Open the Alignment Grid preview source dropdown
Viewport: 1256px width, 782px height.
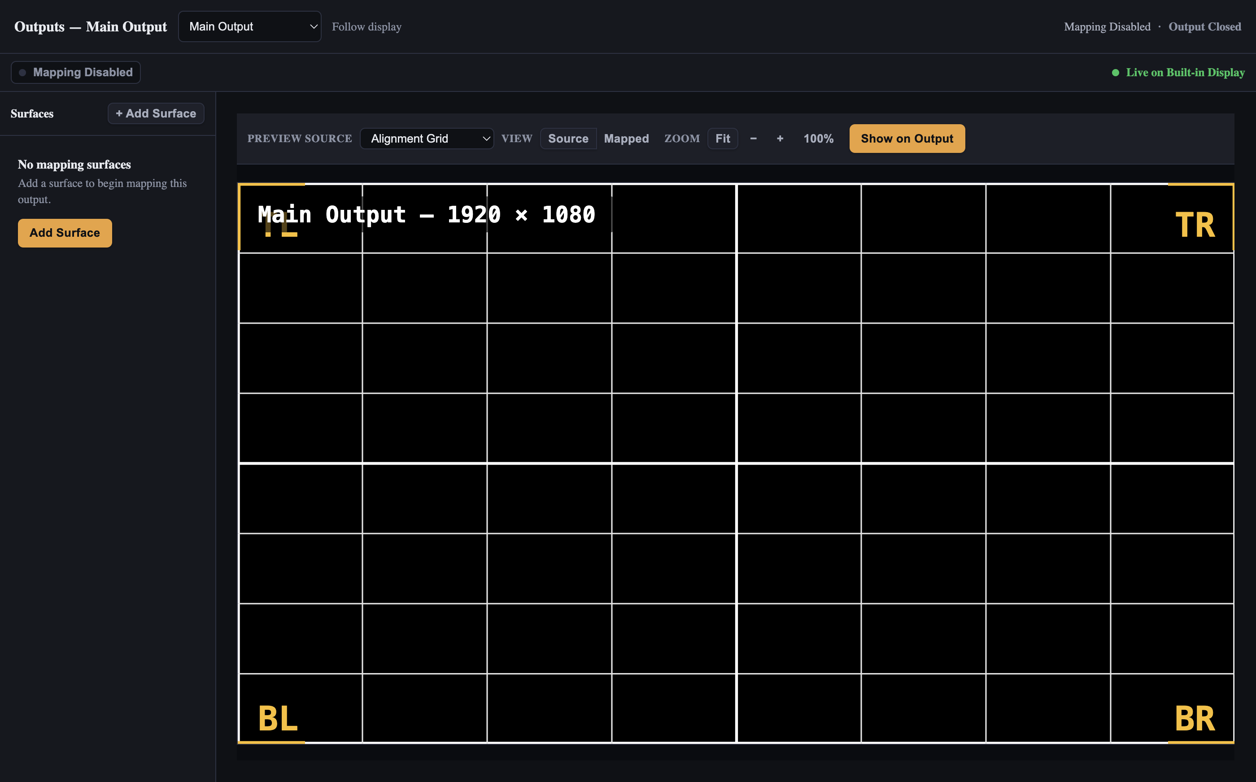tap(426, 139)
